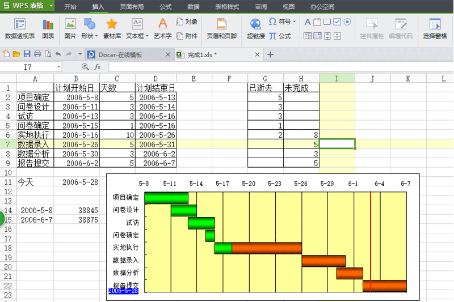Select cell H1 header 未完成
The height and width of the screenshot is (302, 454).
(x=301, y=88)
